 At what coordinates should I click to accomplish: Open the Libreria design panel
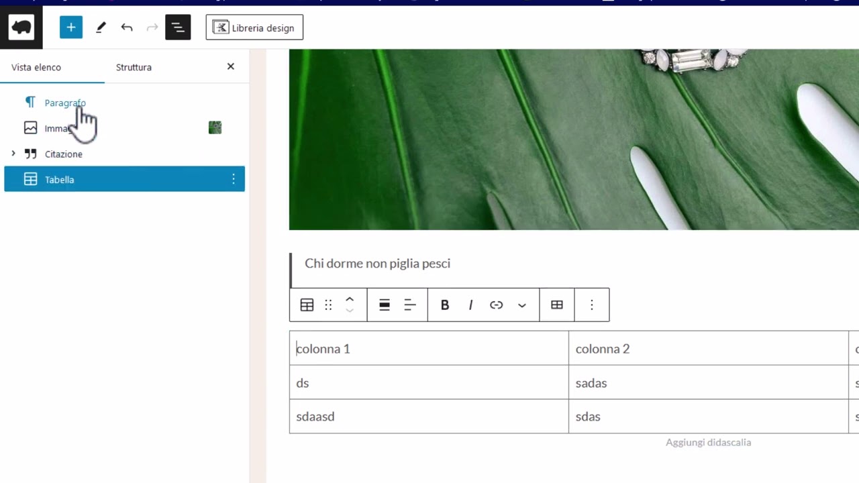tap(254, 27)
